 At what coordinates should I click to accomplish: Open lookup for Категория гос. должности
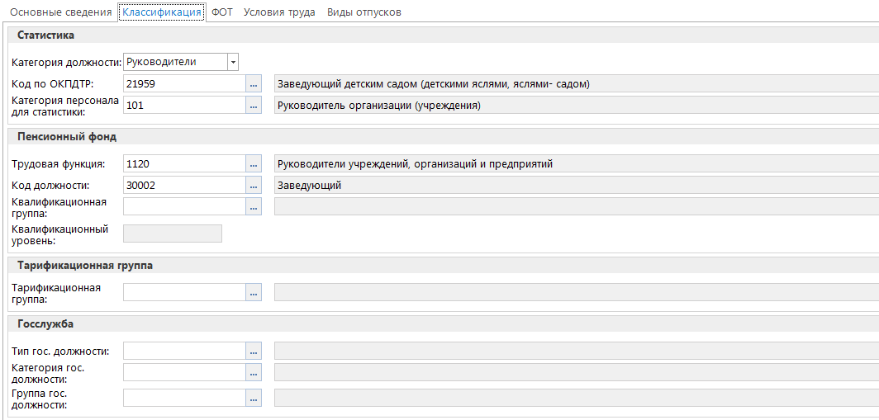tap(254, 373)
